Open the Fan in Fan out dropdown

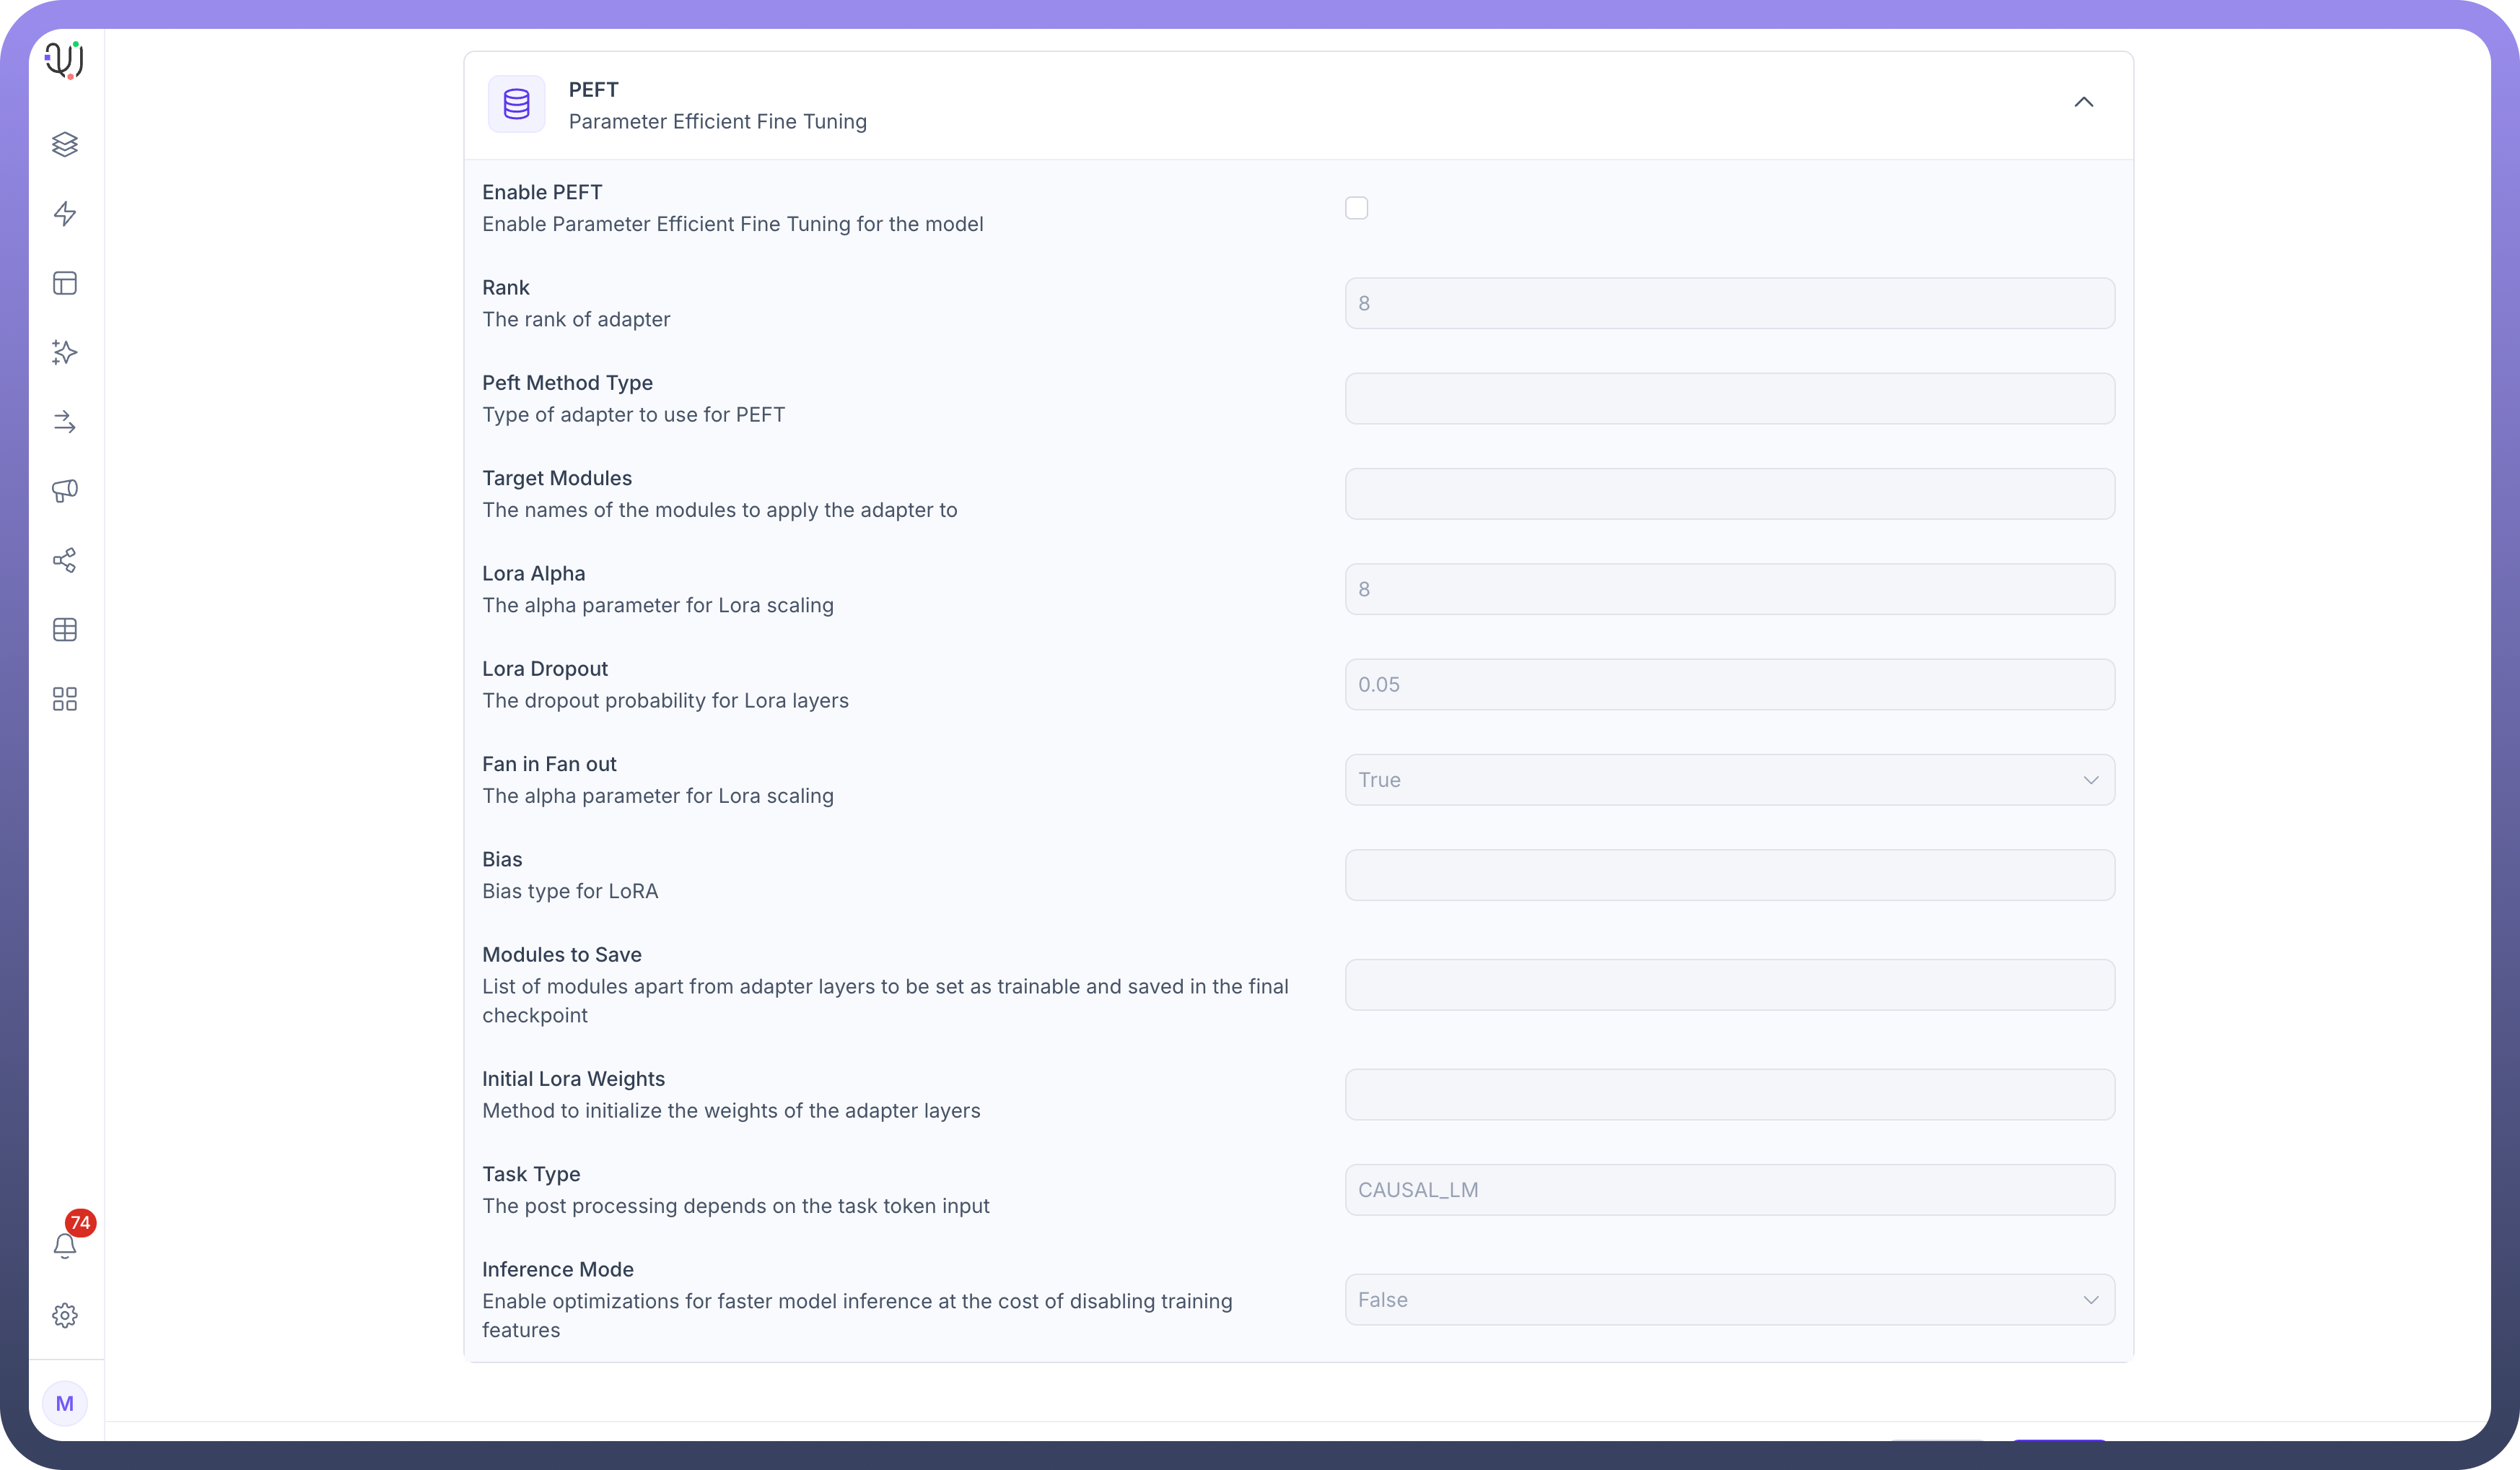tap(1729, 780)
